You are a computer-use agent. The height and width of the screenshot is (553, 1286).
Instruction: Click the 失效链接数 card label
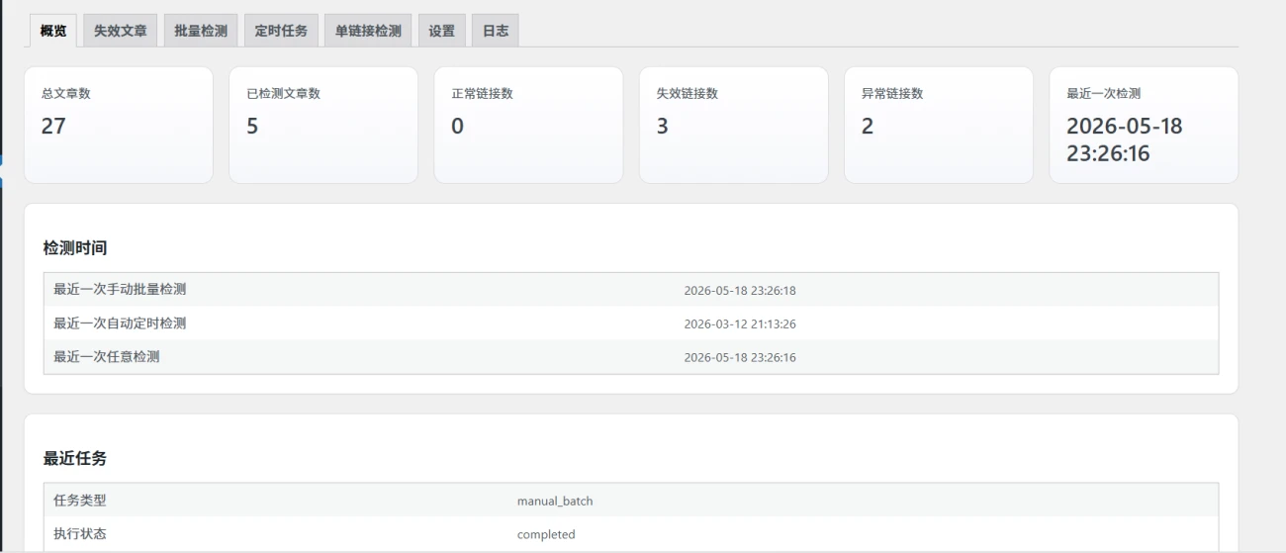coord(688,94)
